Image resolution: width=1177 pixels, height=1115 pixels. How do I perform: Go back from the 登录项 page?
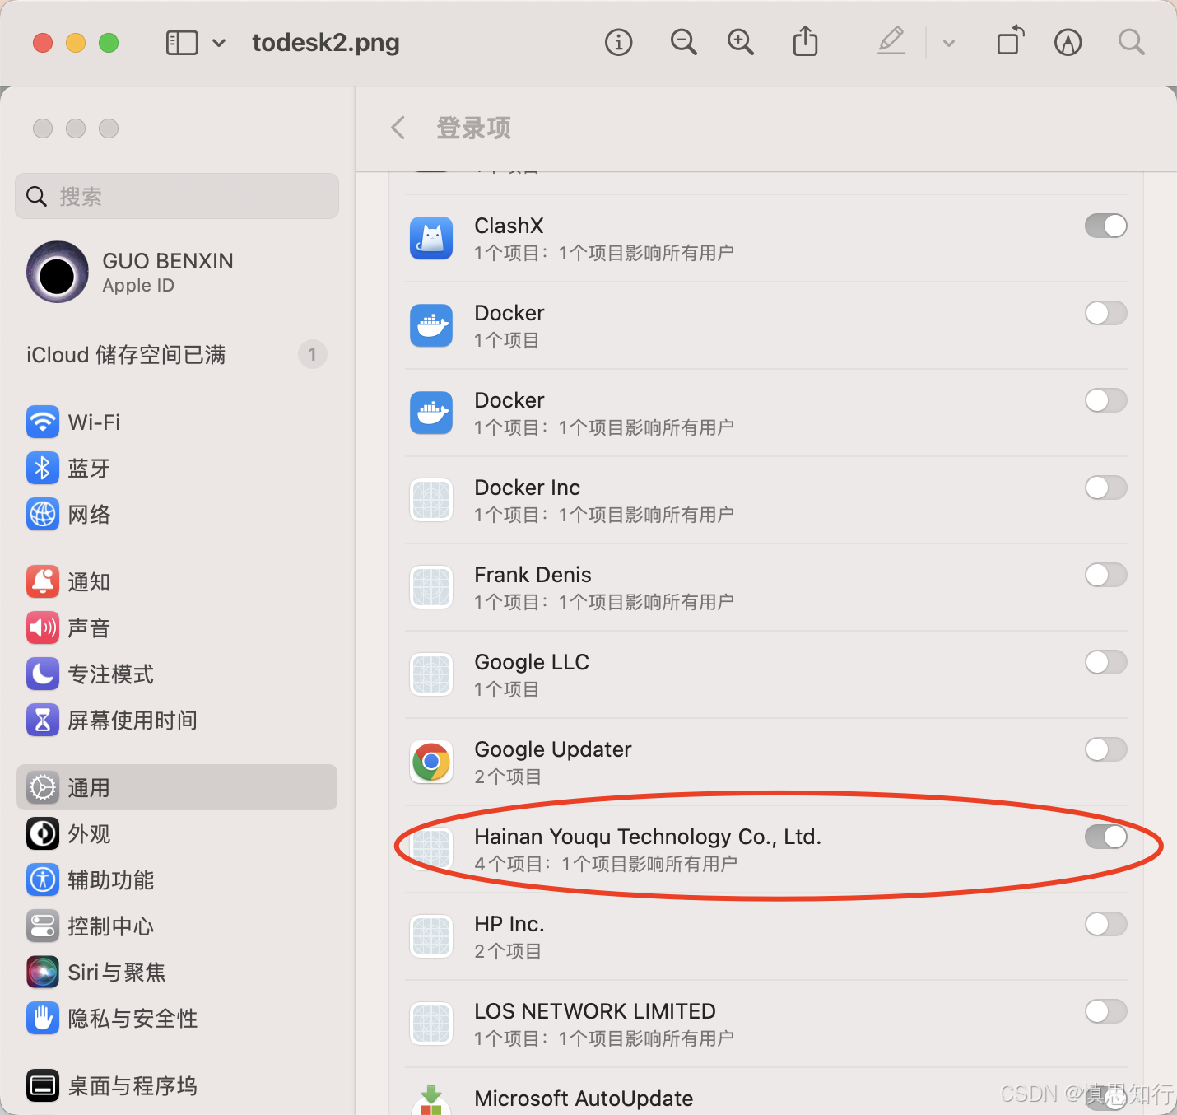(398, 128)
